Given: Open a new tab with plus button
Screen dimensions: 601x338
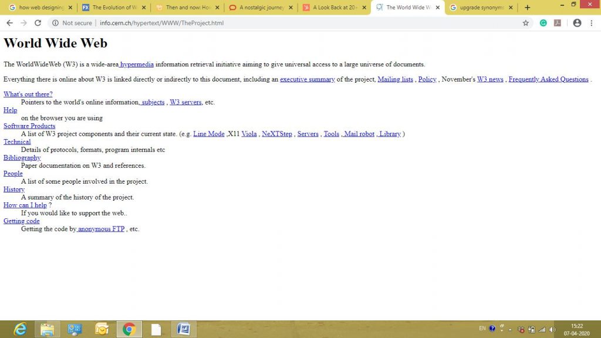Looking at the screenshot, I should pyautogui.click(x=527, y=8).
